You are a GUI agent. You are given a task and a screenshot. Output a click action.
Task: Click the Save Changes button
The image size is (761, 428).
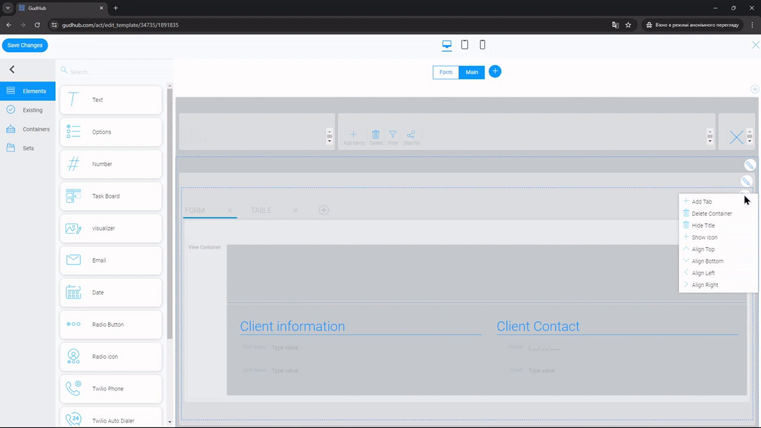pyautogui.click(x=25, y=45)
